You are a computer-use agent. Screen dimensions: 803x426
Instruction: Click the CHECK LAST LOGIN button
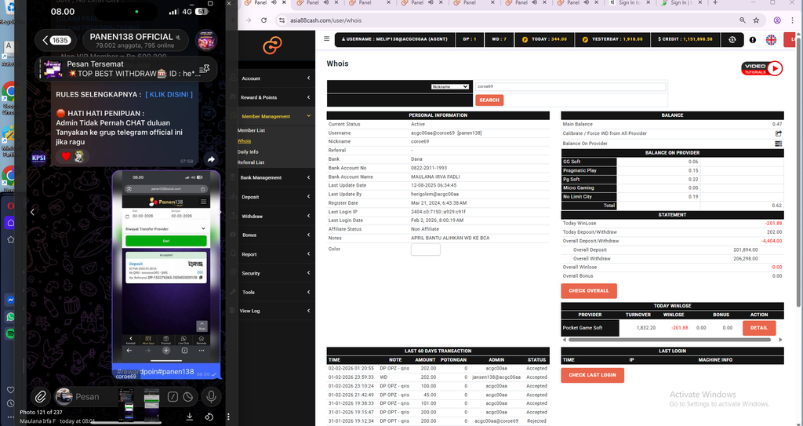click(x=592, y=375)
